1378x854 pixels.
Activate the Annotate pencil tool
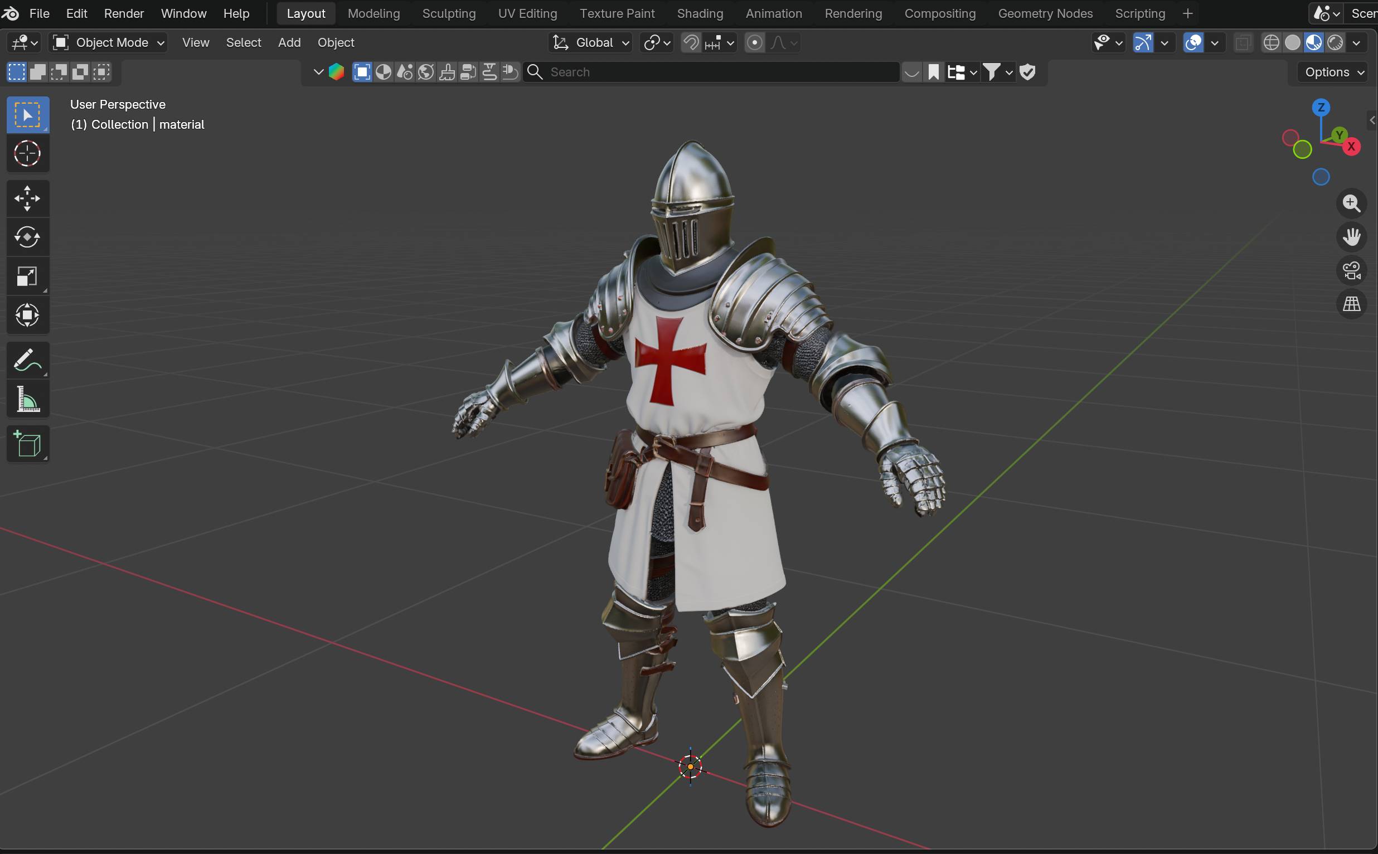click(27, 360)
